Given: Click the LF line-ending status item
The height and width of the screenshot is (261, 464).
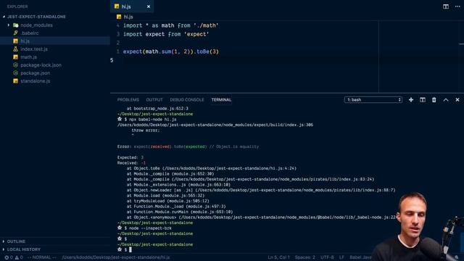Looking at the screenshot, I should (341, 257).
